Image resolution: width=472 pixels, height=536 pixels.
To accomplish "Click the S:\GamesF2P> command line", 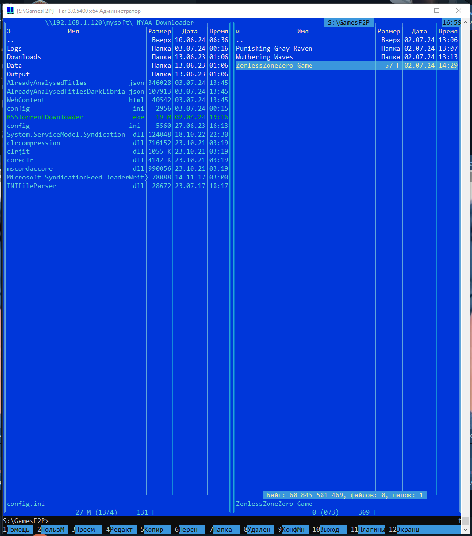I will click(x=232, y=521).
